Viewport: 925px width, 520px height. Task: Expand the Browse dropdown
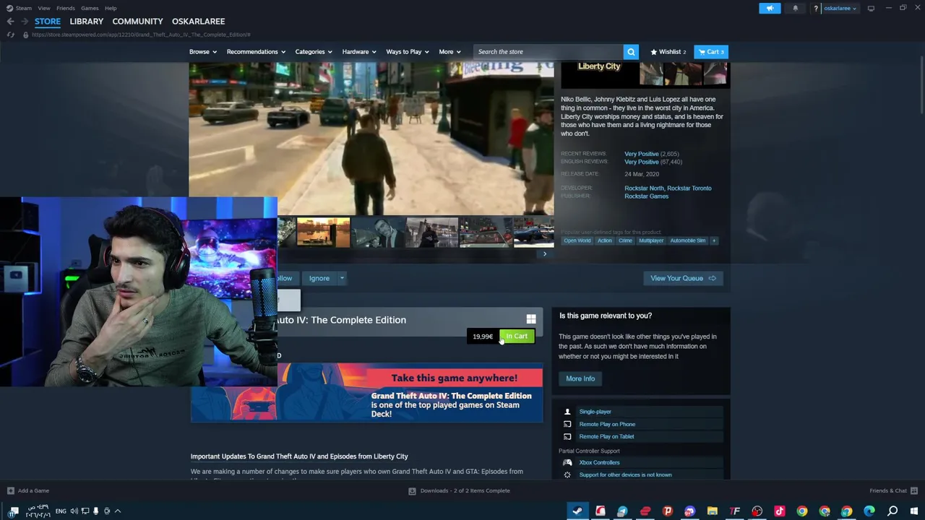202,52
